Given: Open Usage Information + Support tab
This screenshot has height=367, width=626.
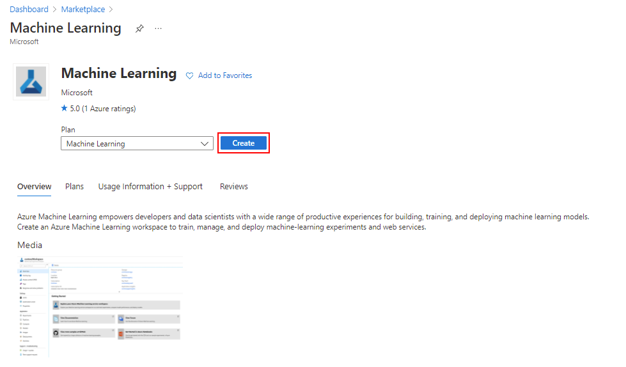Looking at the screenshot, I should pyautogui.click(x=150, y=187).
